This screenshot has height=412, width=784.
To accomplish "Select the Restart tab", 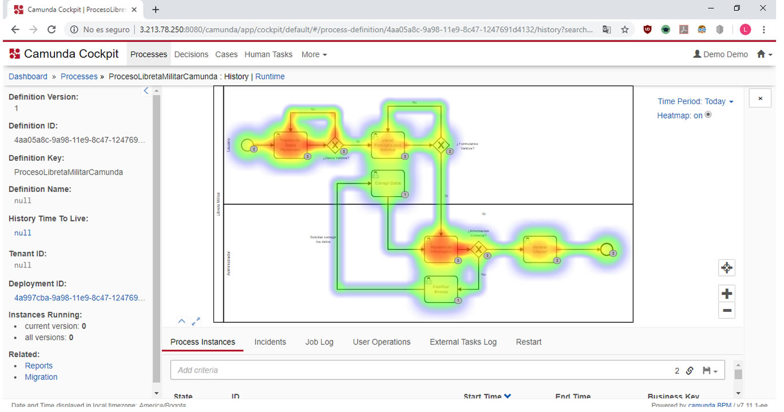I will coord(529,342).
